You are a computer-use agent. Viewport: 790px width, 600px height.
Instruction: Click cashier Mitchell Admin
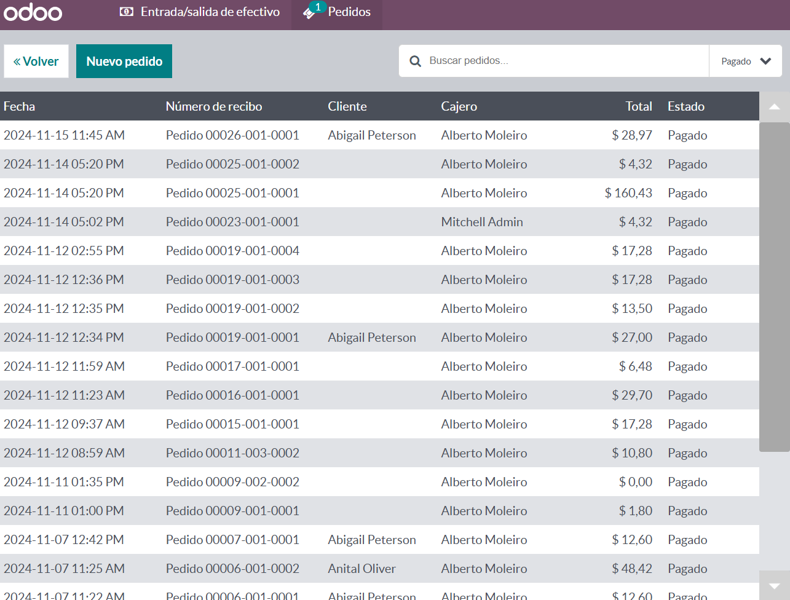[482, 222]
